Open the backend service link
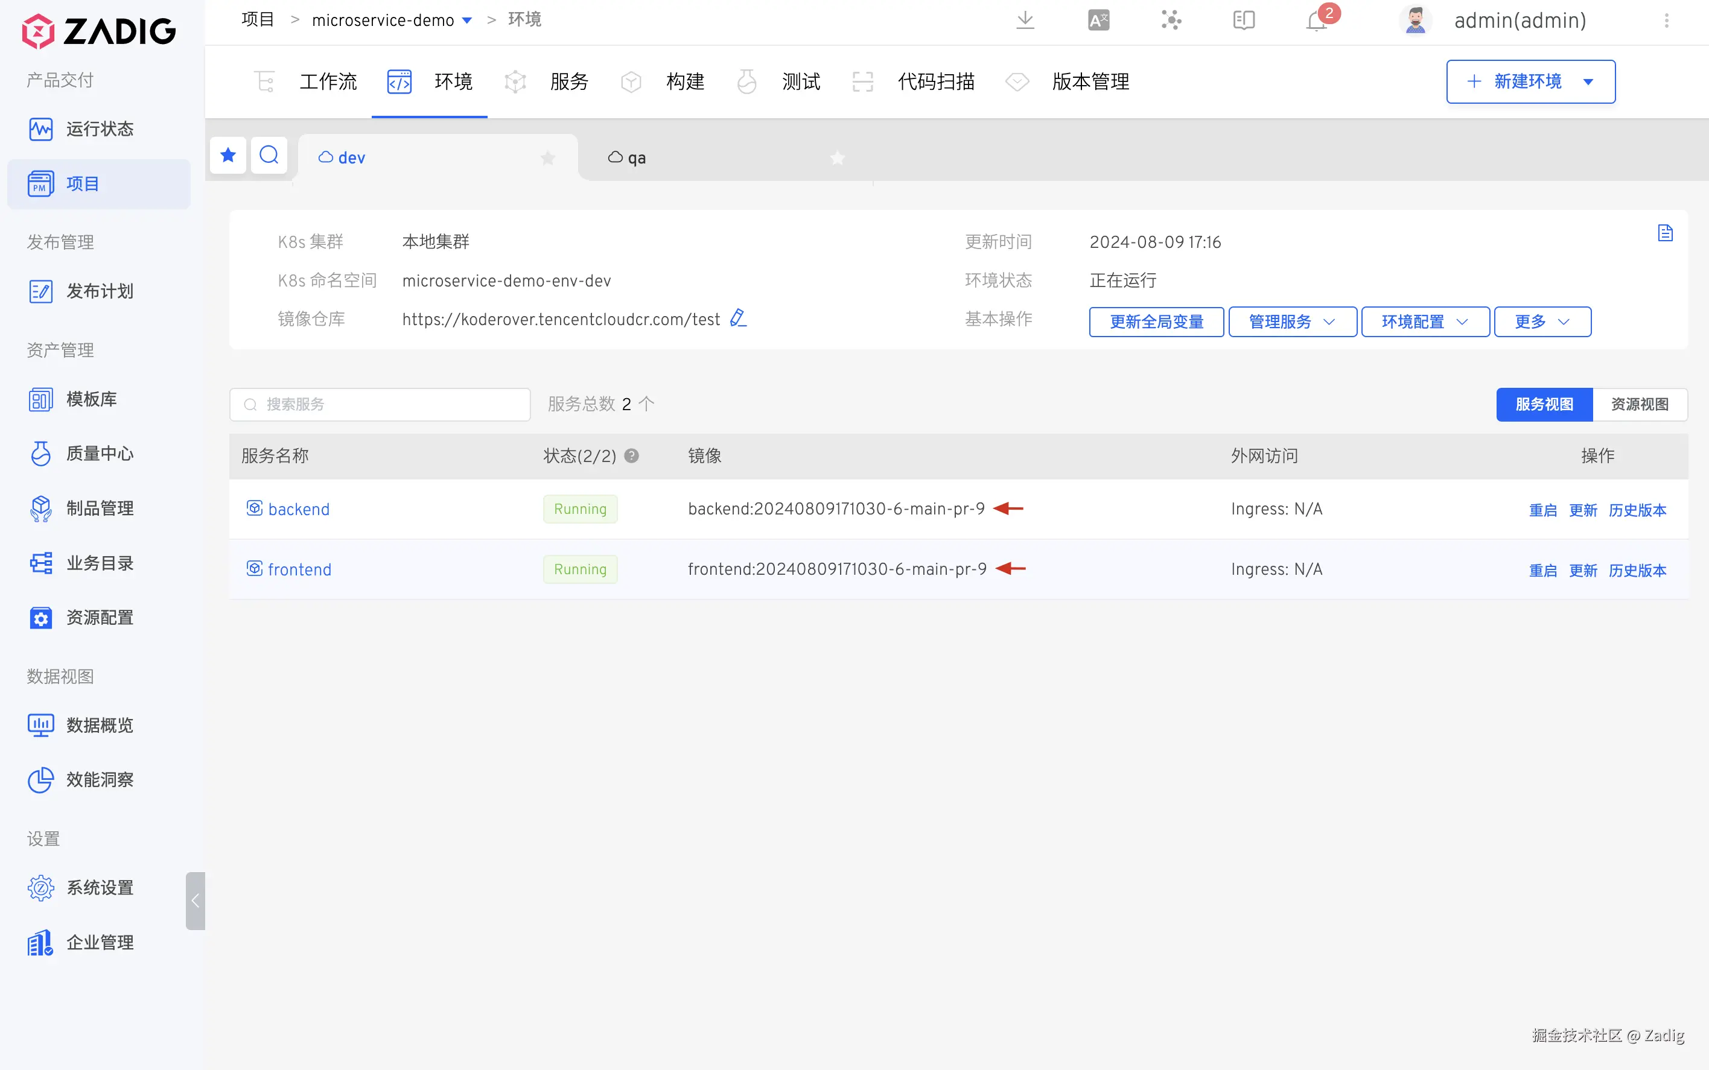Viewport: 1709px width, 1070px height. 298,509
